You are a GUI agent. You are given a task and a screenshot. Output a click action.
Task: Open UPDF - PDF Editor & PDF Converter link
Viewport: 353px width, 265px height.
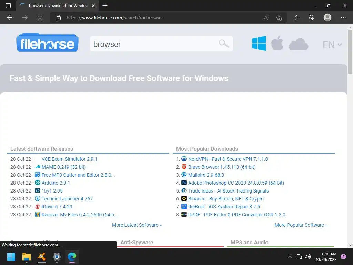[236, 215]
